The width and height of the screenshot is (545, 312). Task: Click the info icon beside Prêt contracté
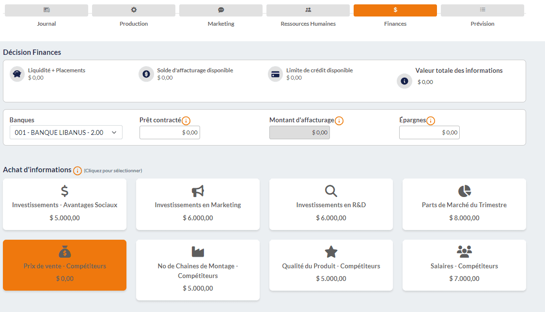tap(186, 121)
